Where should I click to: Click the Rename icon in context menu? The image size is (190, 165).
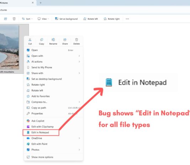coord(53,41)
